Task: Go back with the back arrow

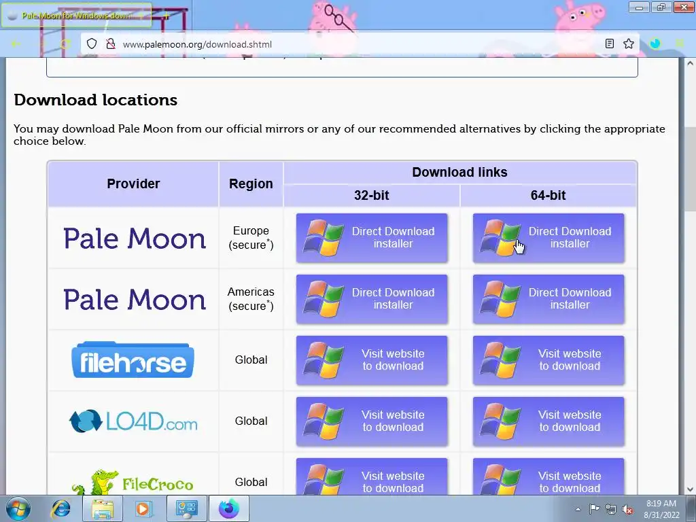Action: tap(16, 43)
